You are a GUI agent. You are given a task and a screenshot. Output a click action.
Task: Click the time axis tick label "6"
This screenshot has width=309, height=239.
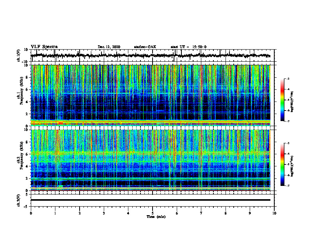(x=177, y=213)
